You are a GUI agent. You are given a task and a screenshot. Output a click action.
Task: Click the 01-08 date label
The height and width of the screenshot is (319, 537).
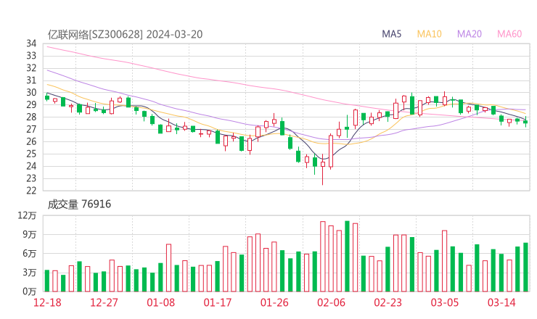[160, 302]
